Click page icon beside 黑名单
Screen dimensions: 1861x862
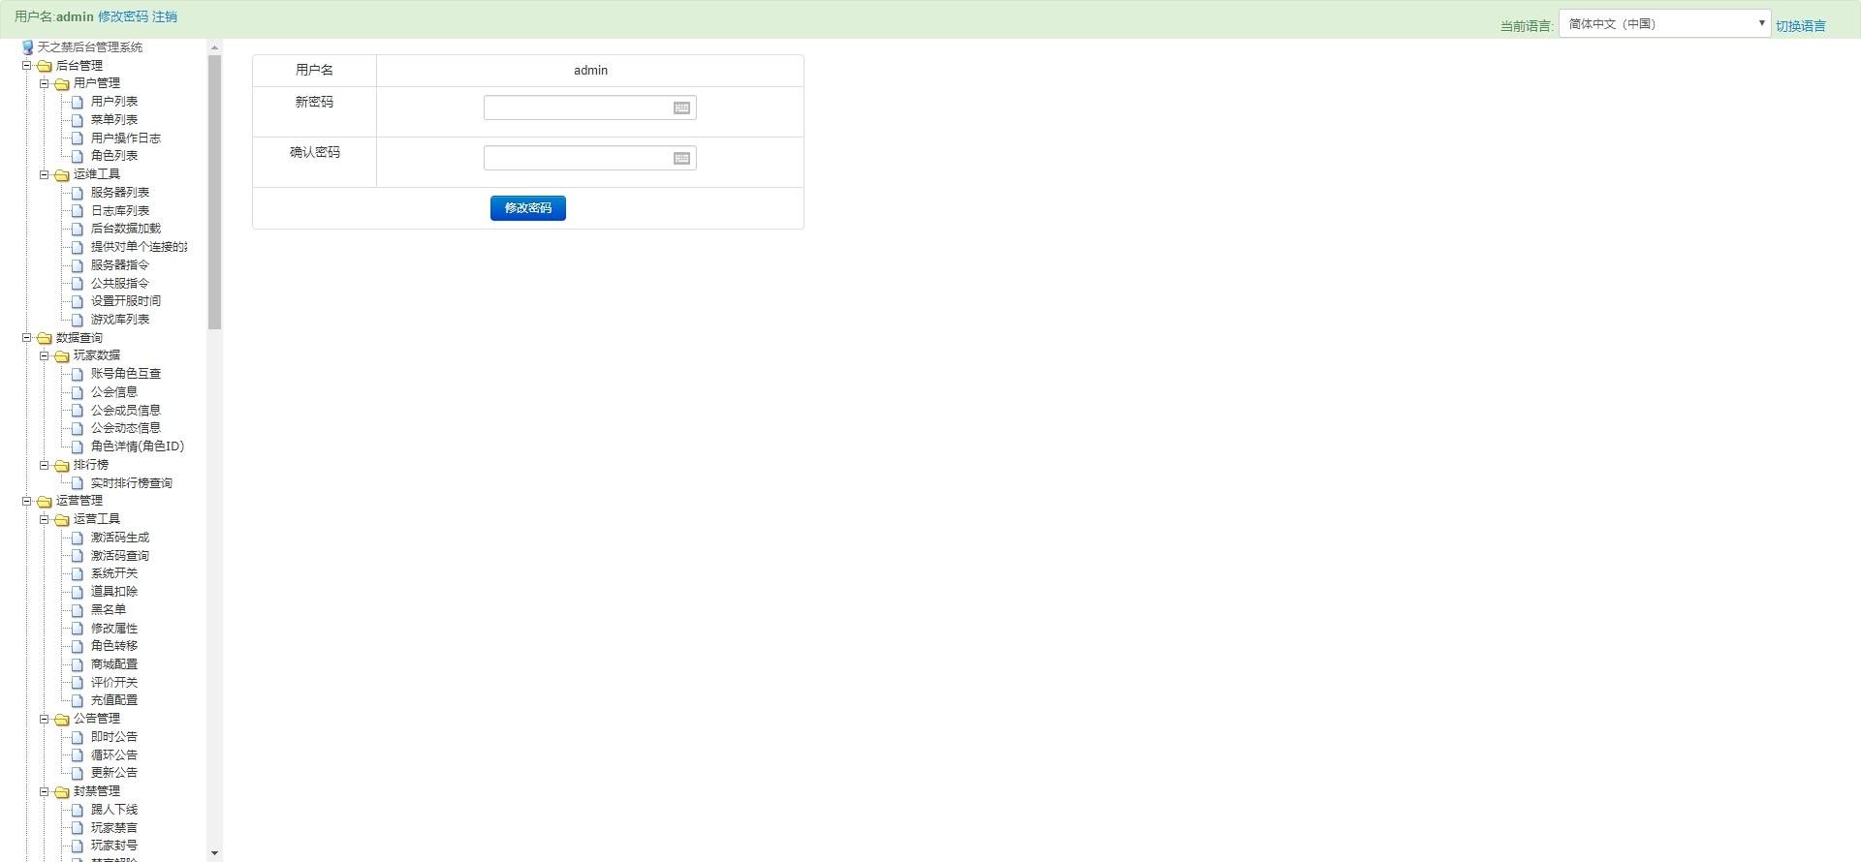pos(78,610)
